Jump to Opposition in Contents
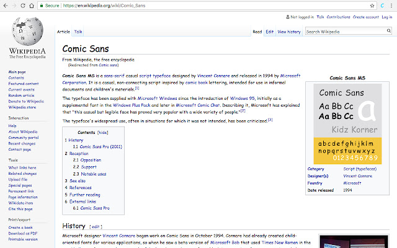Screen dimensions: 397x248 pos(91,160)
